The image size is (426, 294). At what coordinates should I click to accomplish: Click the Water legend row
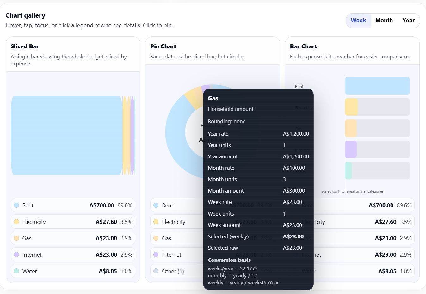73,271
